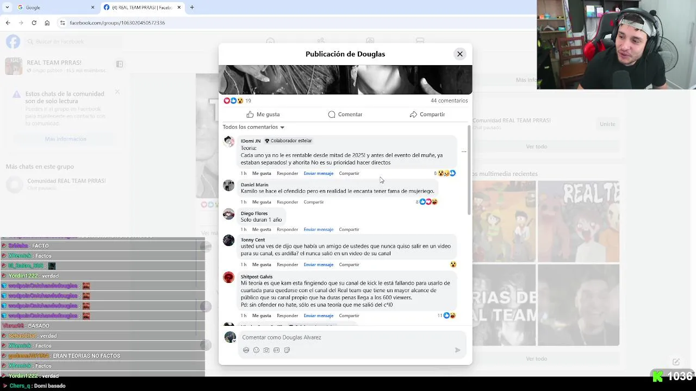Open the 44 comentarios link

pos(449,100)
